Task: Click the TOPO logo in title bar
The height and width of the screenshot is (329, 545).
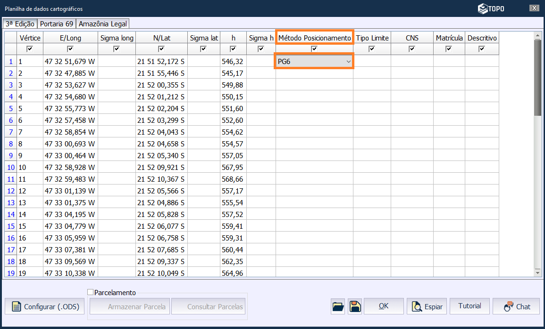Action: click(491, 8)
